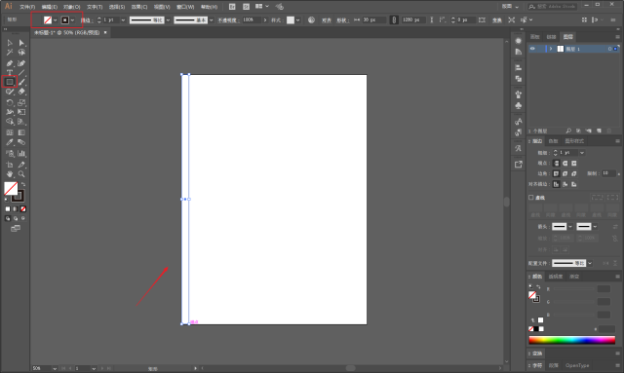624x373 pixels.
Task: Select the Free Transform tool
Action: [x=21, y=112]
